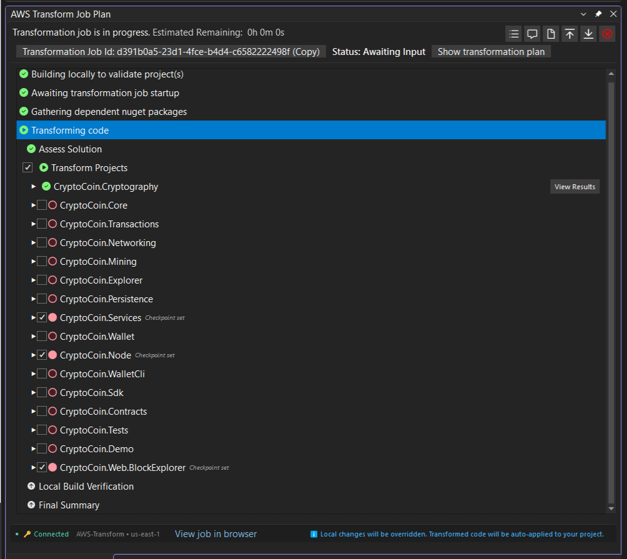Click the AWS-Transform us-east-1 region text
627x559 pixels.
(118, 534)
